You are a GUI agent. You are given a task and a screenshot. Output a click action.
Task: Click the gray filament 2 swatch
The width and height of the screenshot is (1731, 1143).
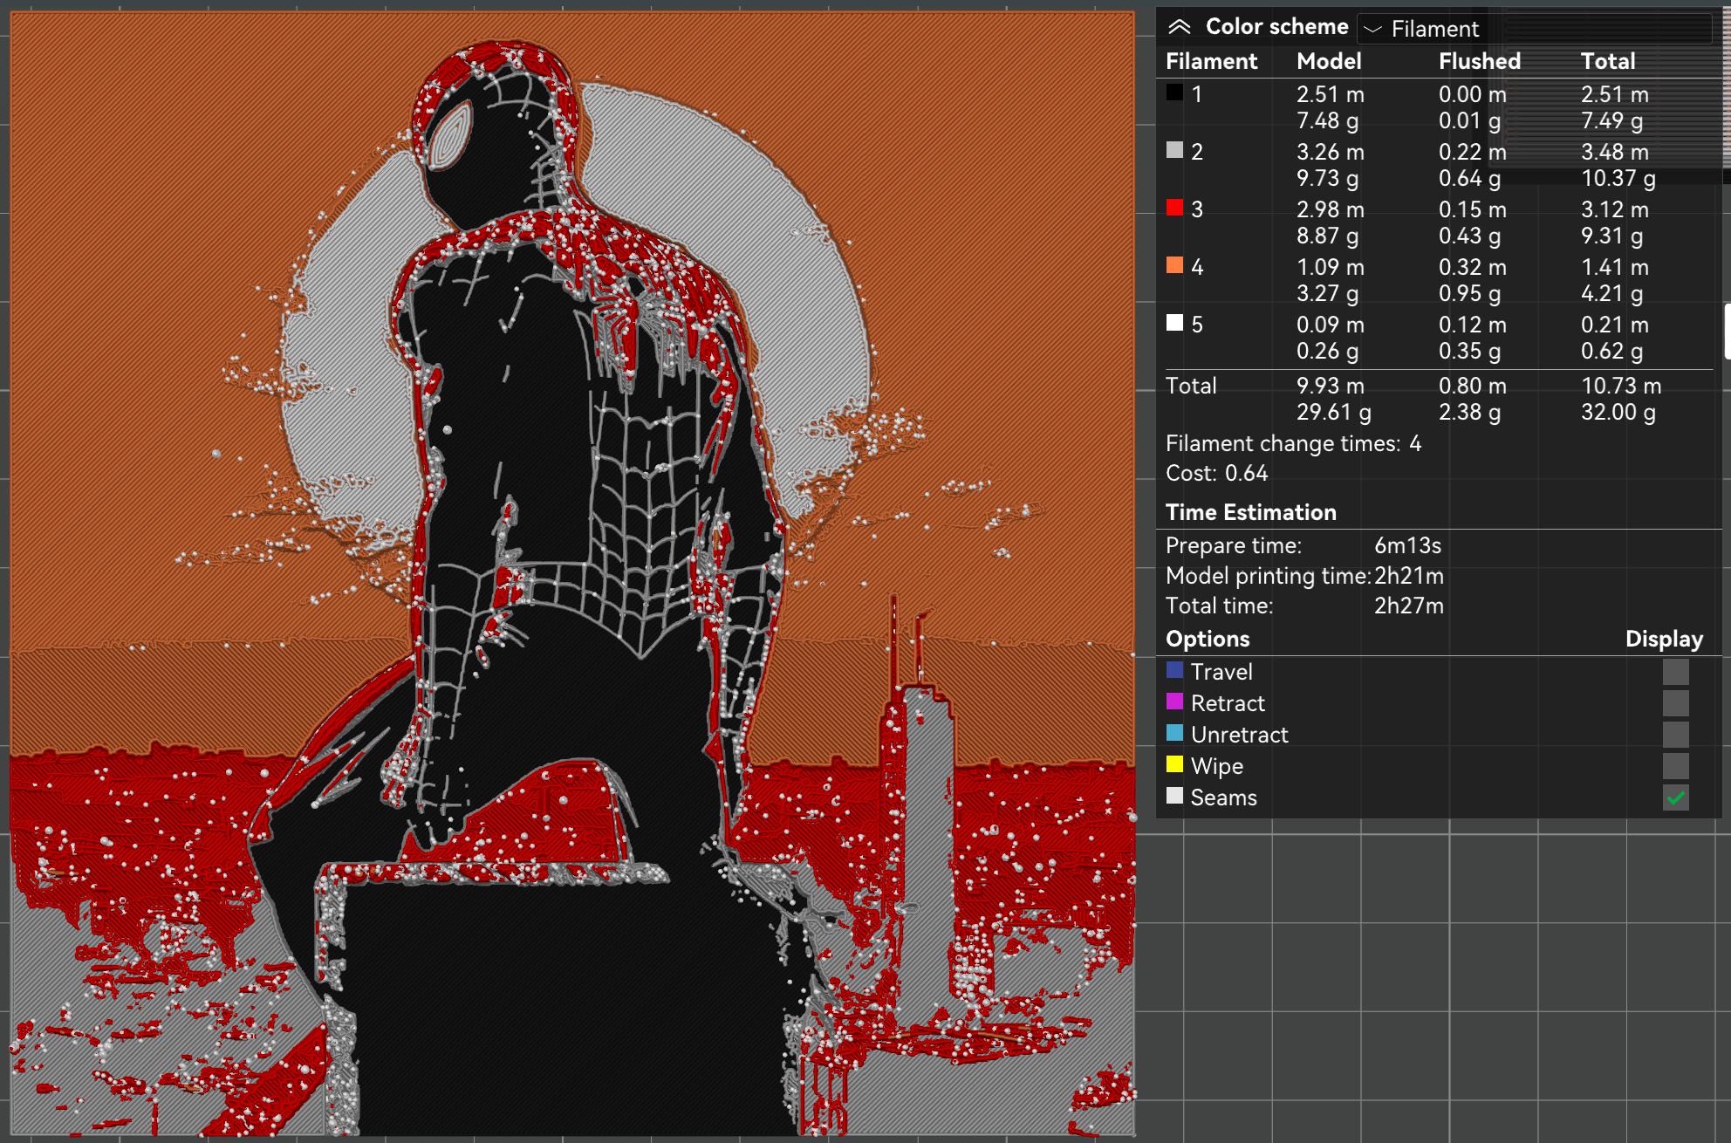pos(1173,151)
